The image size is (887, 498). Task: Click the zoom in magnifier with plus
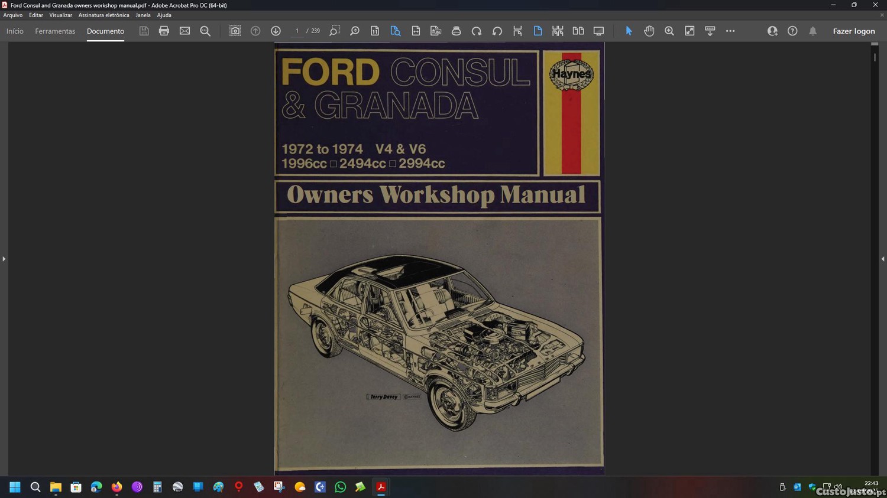click(669, 31)
